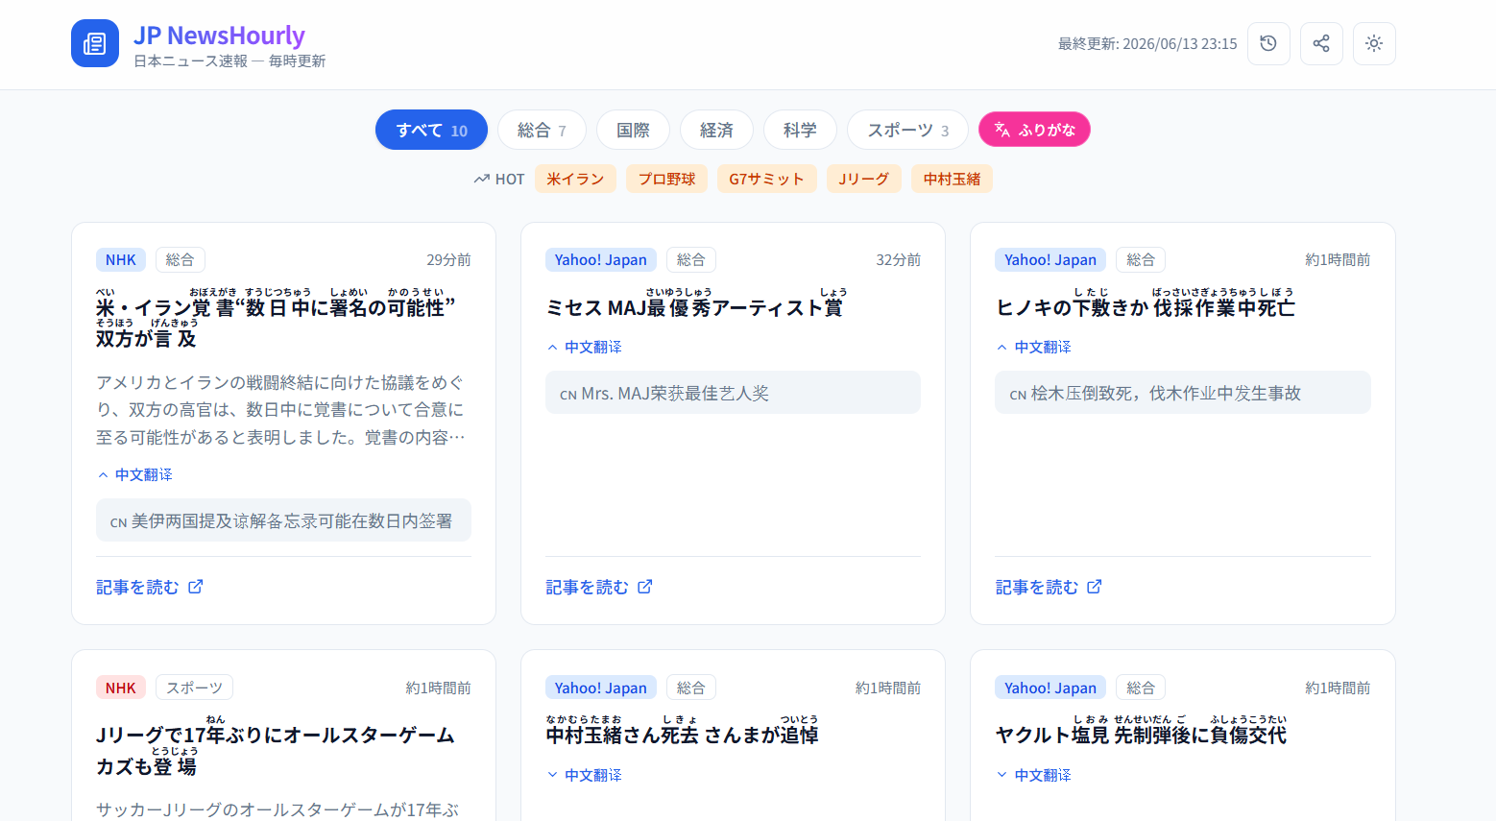The width and height of the screenshot is (1496, 821).
Task: Click the share icon button
Action: (1321, 43)
